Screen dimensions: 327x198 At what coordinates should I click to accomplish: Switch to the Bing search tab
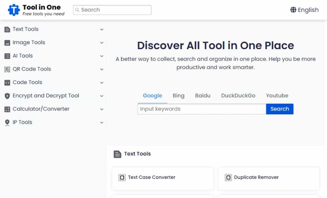coord(179,96)
